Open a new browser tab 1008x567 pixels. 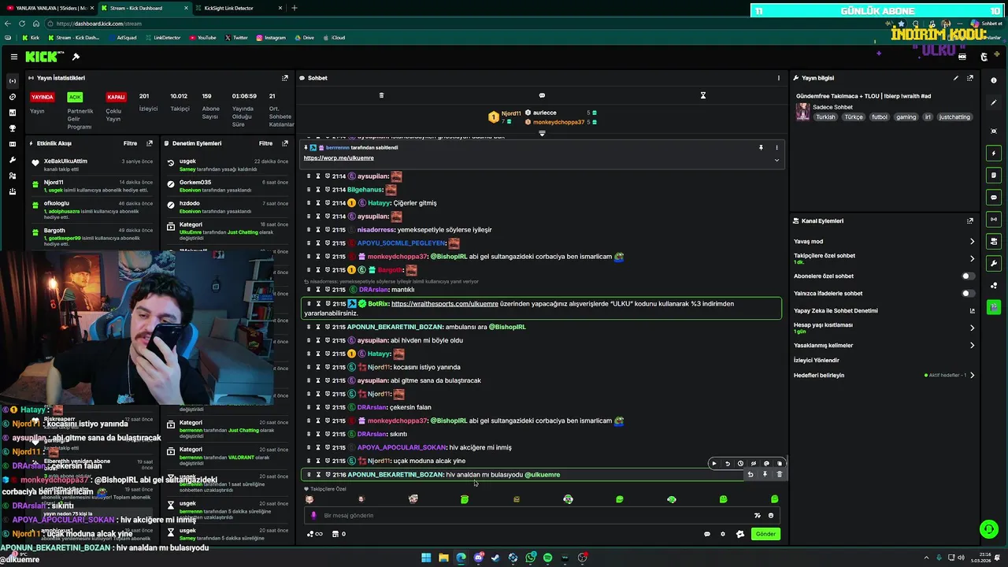click(x=295, y=8)
